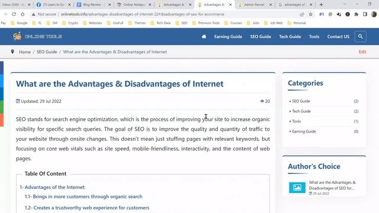Open the Websites bookmark folder

92,23
